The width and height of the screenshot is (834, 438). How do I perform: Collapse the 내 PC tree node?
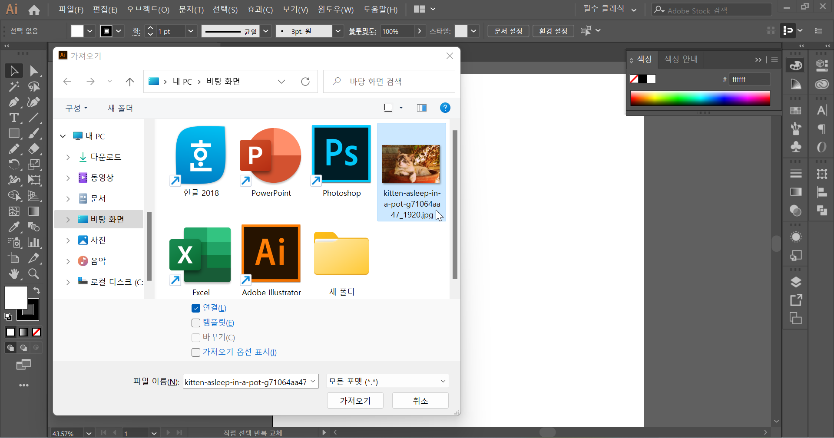(63, 136)
